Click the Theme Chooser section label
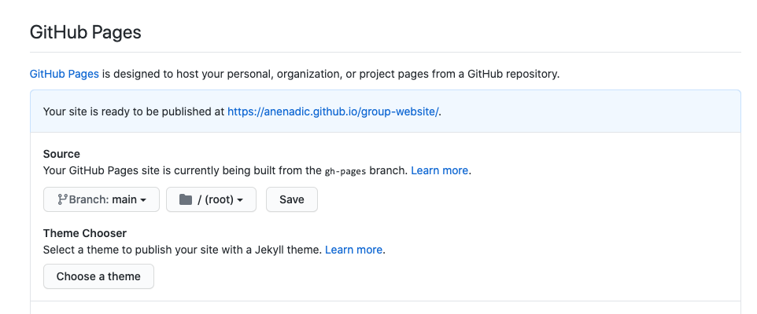Screen dimensions: 757x314 [x=85, y=234]
